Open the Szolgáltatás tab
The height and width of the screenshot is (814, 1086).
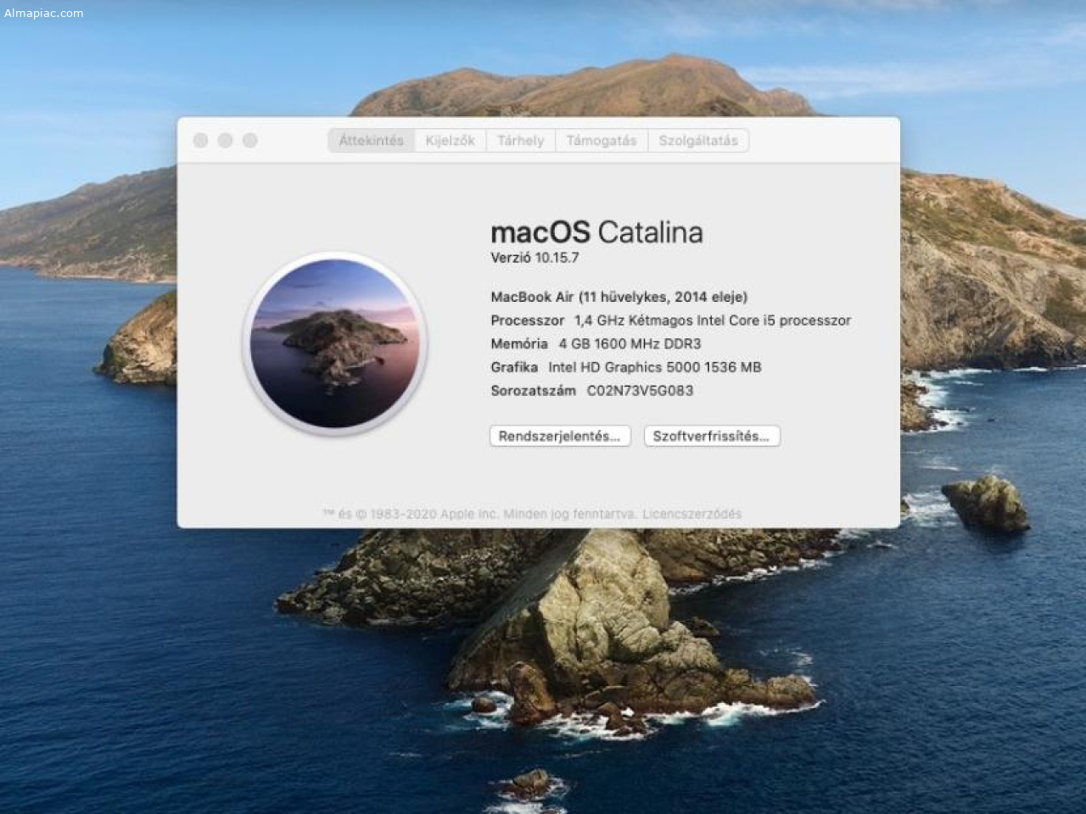pos(697,141)
